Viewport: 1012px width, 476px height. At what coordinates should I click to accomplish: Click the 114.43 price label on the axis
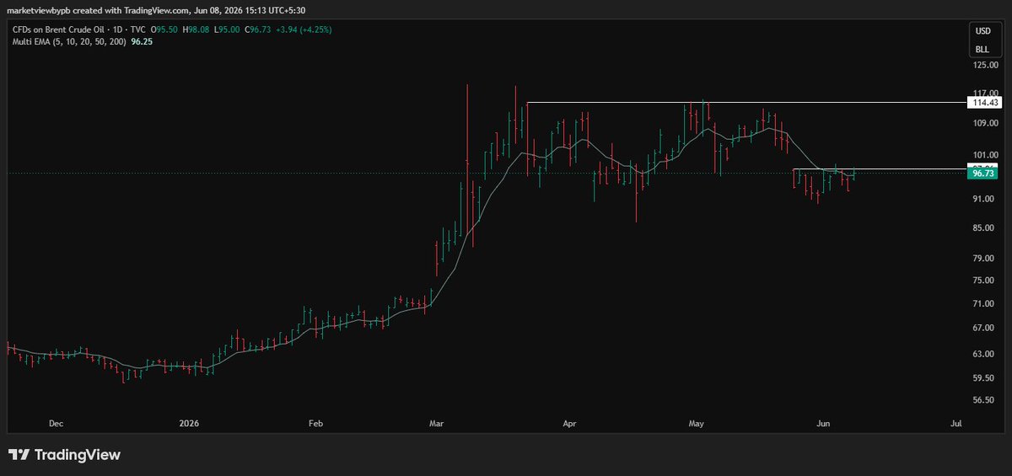pos(984,102)
